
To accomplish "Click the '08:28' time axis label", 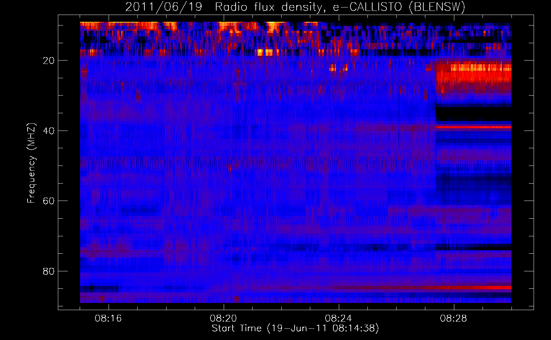I will click(x=454, y=319).
